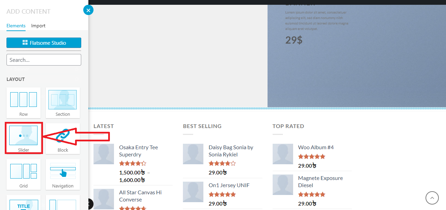Select the Elements tab
Image resolution: width=446 pixels, height=210 pixels.
point(16,26)
